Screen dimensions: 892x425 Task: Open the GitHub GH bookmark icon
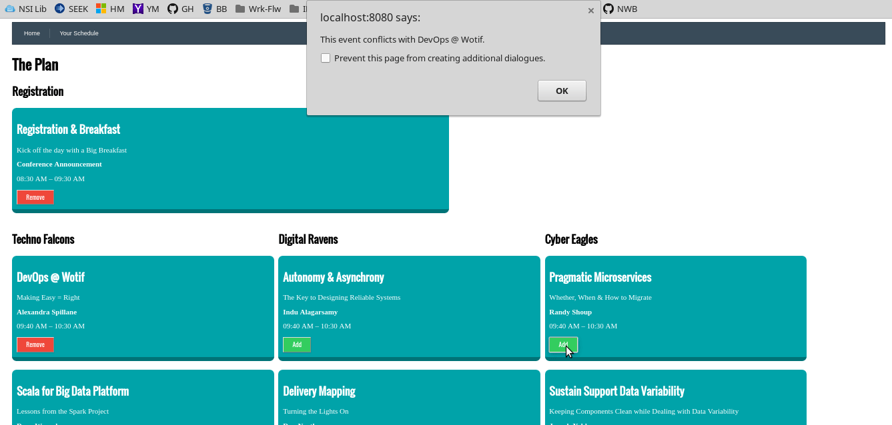pos(173,9)
